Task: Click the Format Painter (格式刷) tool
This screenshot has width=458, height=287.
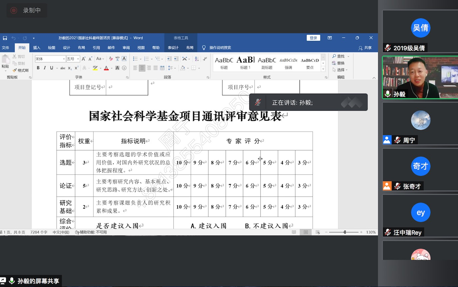Action: pos(21,70)
